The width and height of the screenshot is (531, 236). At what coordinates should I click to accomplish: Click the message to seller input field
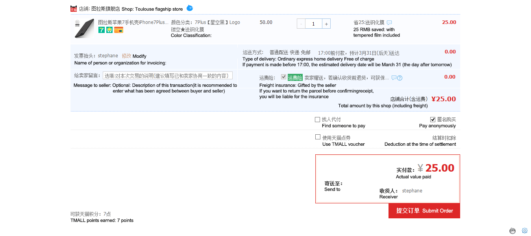(167, 75)
